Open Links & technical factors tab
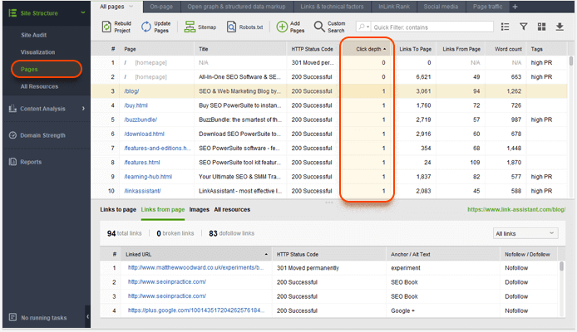Image resolution: width=577 pixels, height=332 pixels. click(x=332, y=7)
